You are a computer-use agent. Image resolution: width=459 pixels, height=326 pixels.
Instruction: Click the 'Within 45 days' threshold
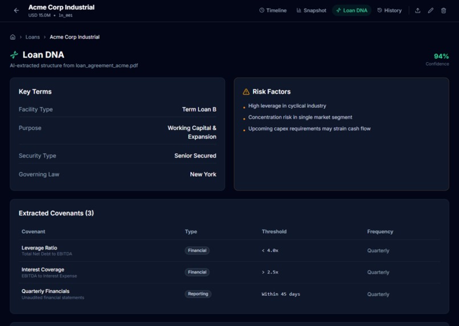pyautogui.click(x=281, y=294)
